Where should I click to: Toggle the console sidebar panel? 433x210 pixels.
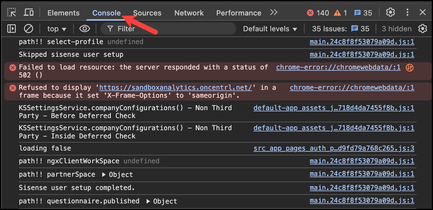[x=12, y=29]
